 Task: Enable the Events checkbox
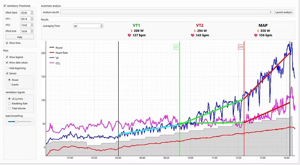[x=9, y=85]
